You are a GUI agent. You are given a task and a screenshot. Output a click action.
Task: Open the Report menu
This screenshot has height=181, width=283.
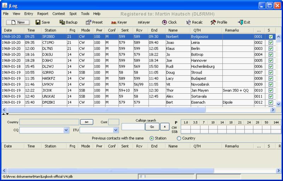point(43,13)
